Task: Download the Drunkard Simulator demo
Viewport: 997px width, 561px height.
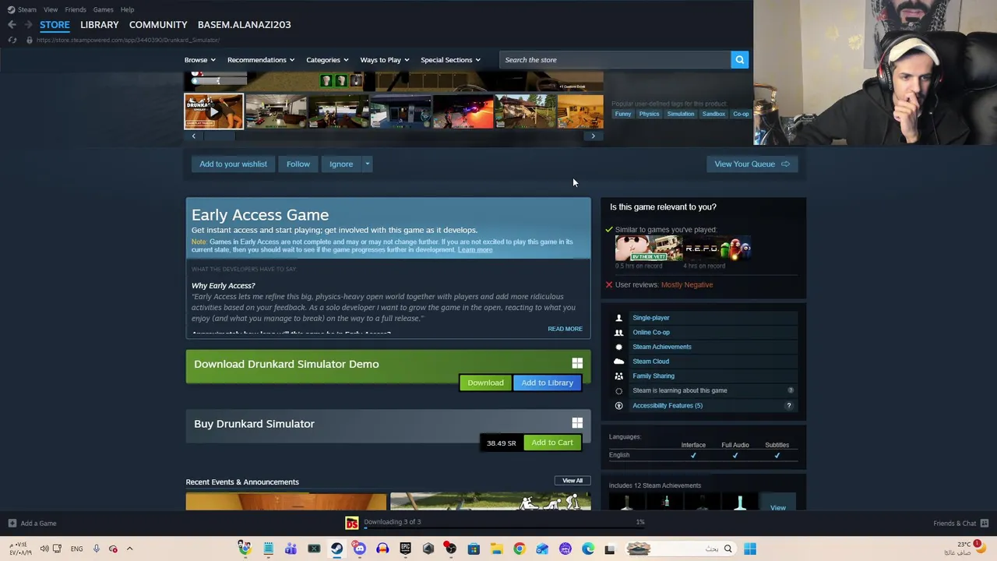Action: (x=485, y=383)
